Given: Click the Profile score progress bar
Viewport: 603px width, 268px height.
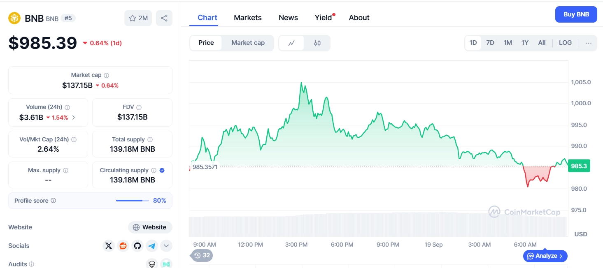Looking at the screenshot, I should pyautogui.click(x=132, y=201).
